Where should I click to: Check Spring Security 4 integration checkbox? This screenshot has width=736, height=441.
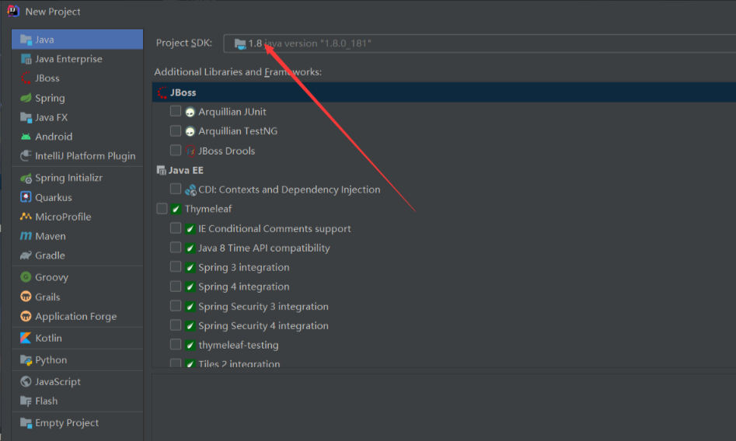tap(176, 325)
